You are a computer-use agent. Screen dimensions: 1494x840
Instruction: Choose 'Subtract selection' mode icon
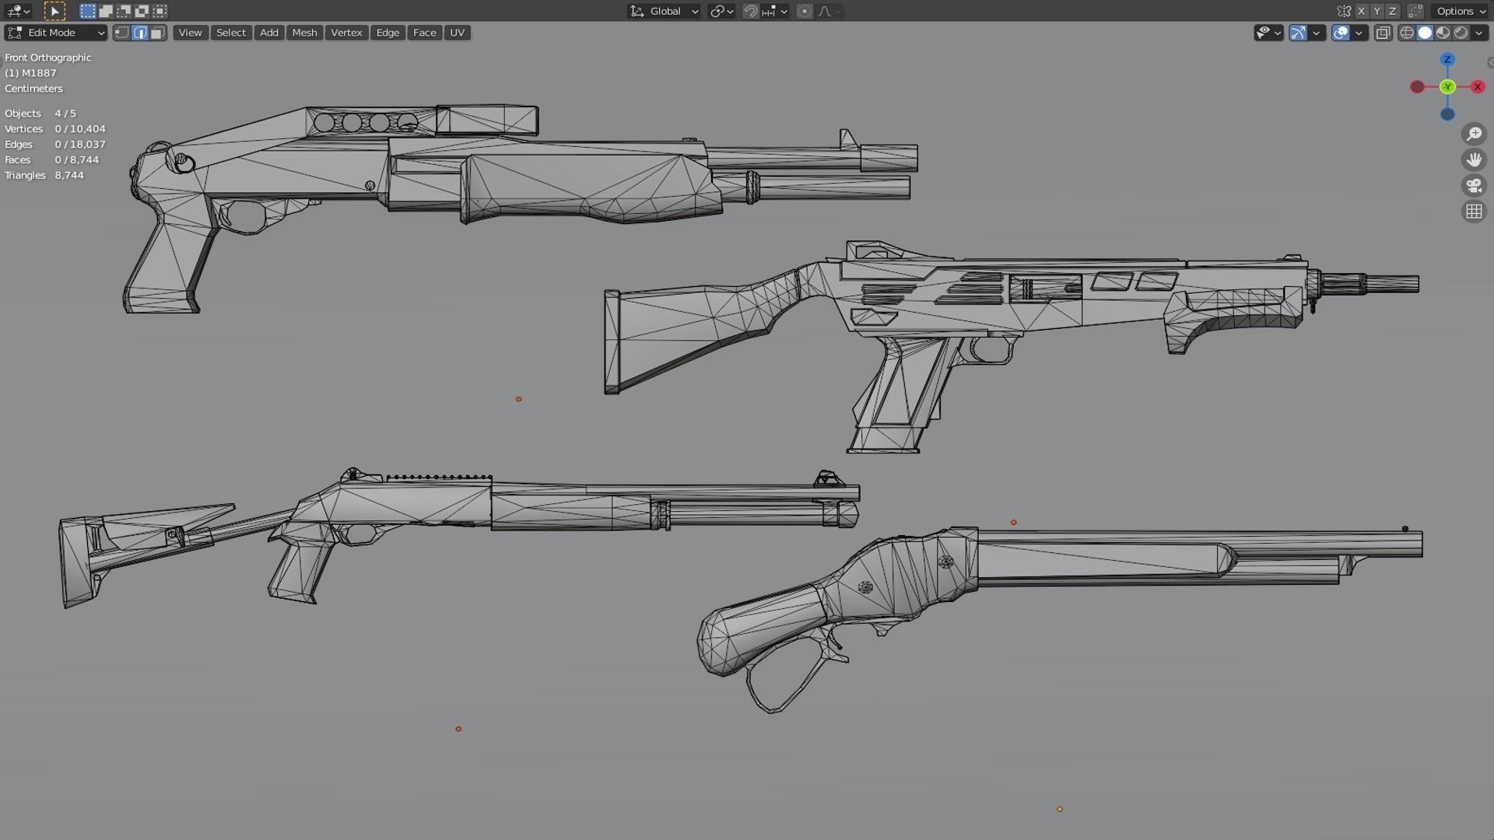coord(124,11)
